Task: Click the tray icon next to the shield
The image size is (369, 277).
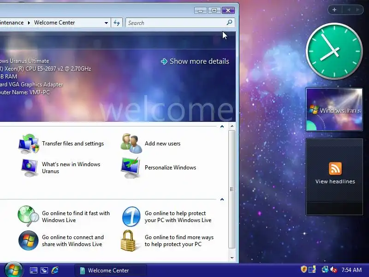Action: pos(312,270)
